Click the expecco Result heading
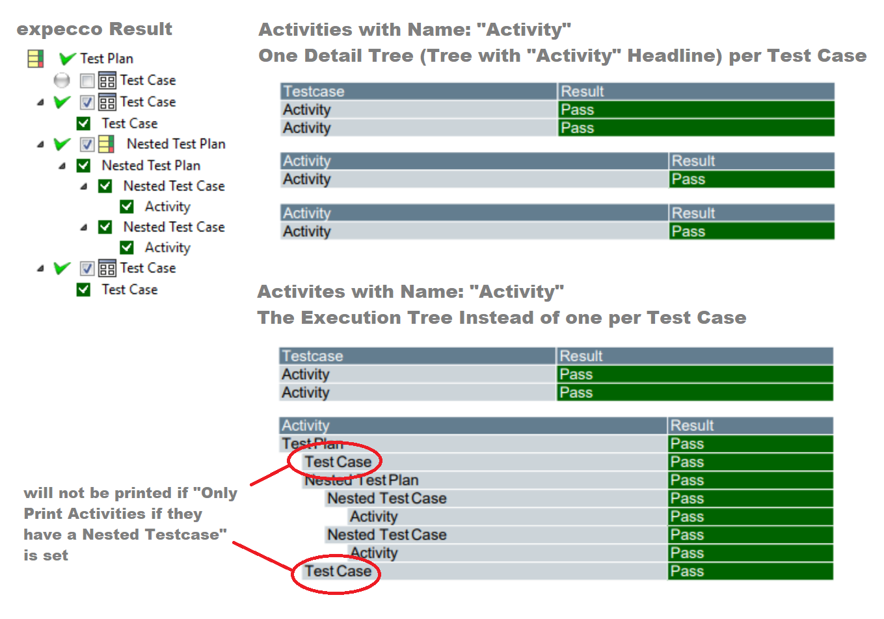Screen dimensions: 884x619 [x=94, y=29]
